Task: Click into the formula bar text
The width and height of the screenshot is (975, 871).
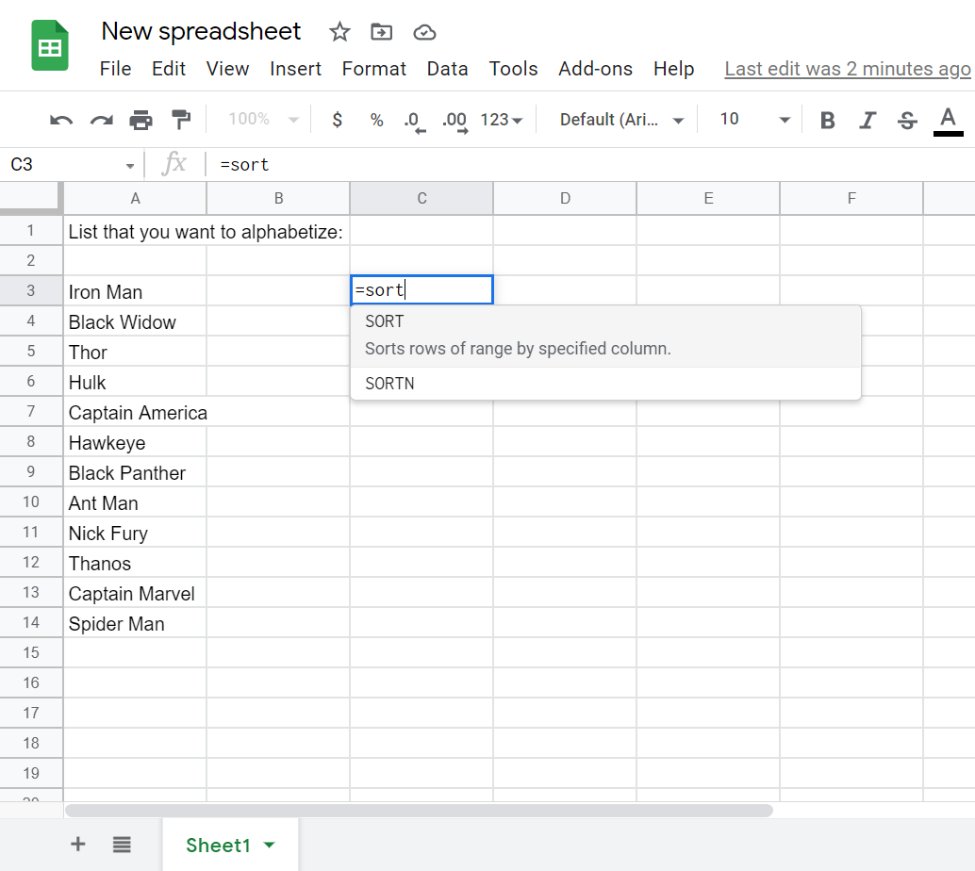Action: tap(245, 165)
